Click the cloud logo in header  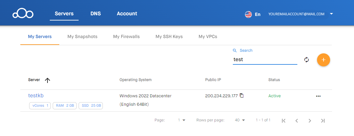click(23, 14)
